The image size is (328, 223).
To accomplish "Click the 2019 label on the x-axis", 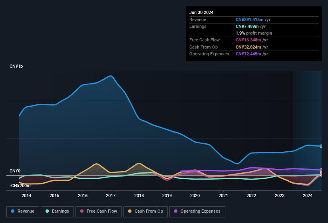I will [167, 196].
